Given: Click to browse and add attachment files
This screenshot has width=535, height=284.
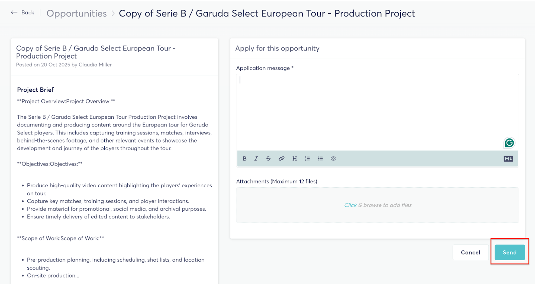Looking at the screenshot, I should point(378,205).
